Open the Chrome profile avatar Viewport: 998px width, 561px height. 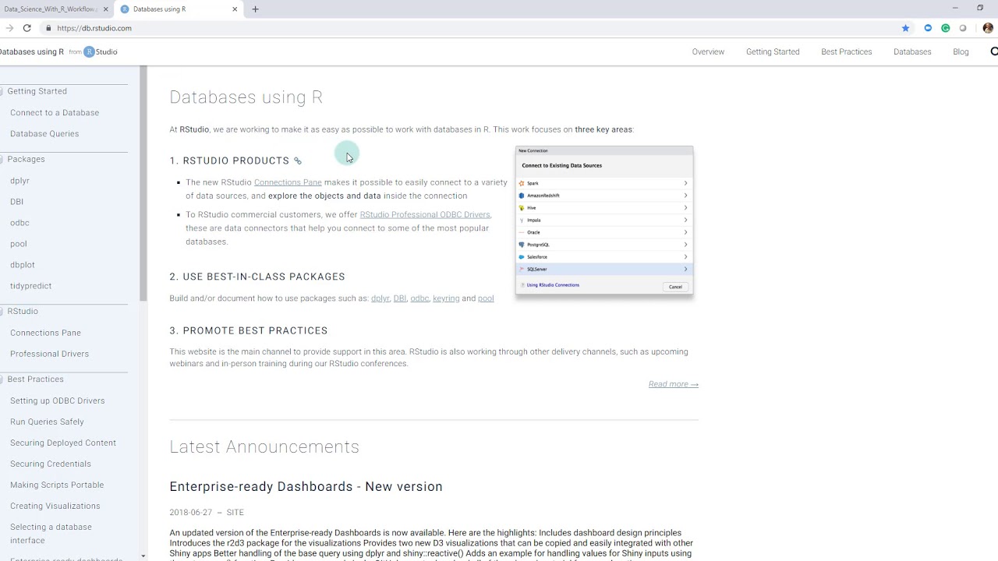988,28
